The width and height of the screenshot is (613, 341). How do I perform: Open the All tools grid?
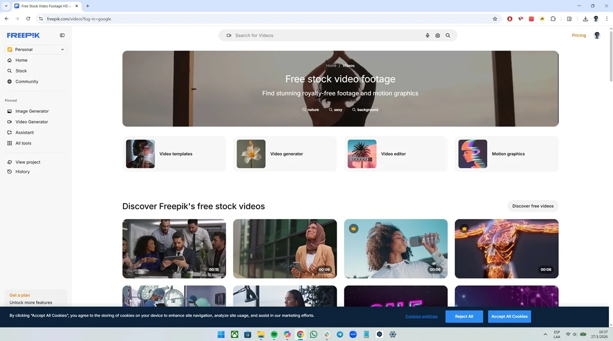point(22,143)
